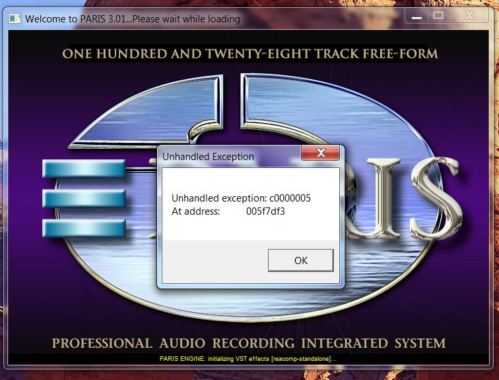This screenshot has height=380, width=499.
Task: Click the 'Welcome to PARIS 3.01' window title
Action: (x=133, y=18)
